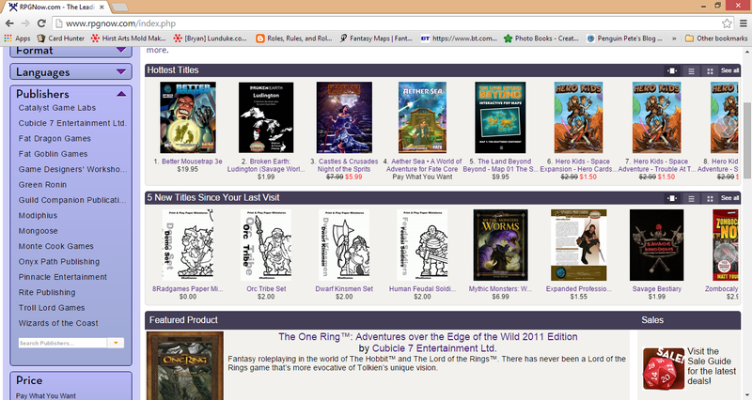Viewport: 752px width, 400px height.
Task: Open Mythic Monsters Worms cover thumbnail
Action: pyautogui.click(x=500, y=245)
